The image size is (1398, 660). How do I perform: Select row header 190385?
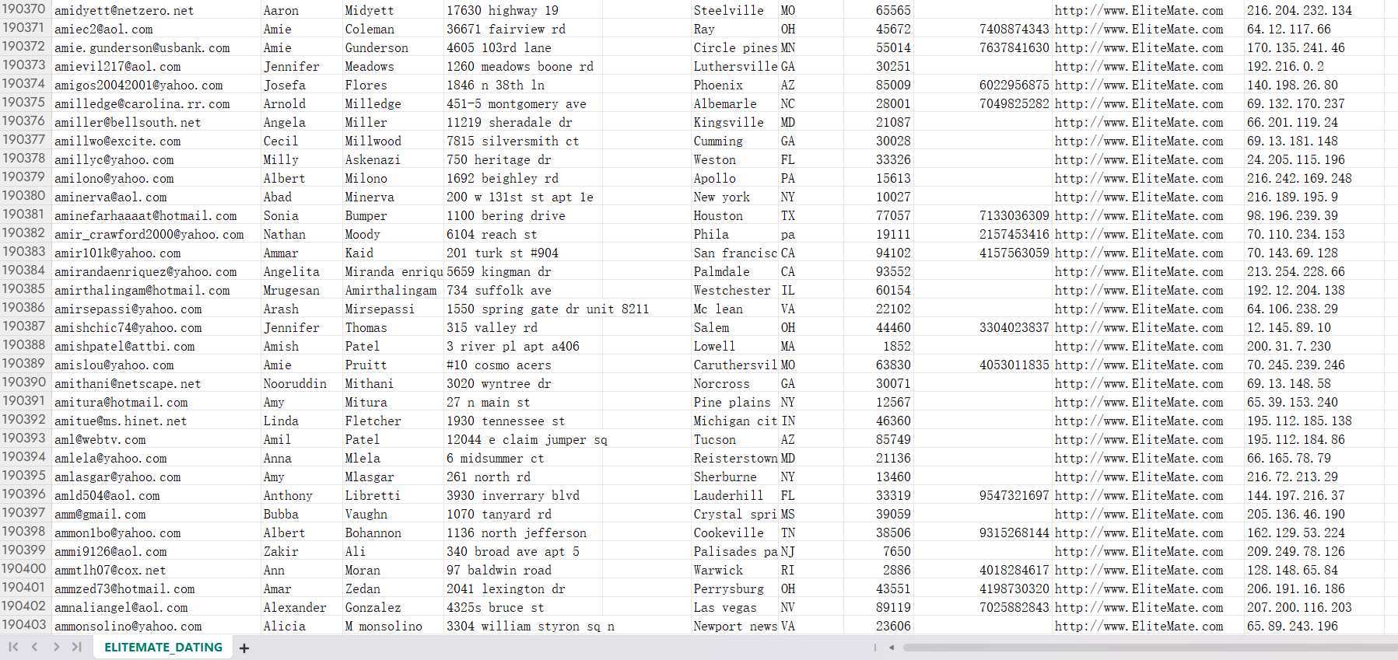click(x=24, y=289)
